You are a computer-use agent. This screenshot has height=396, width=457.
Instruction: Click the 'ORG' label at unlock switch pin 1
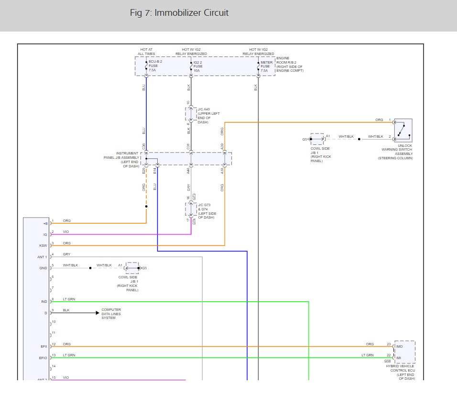[x=379, y=120]
